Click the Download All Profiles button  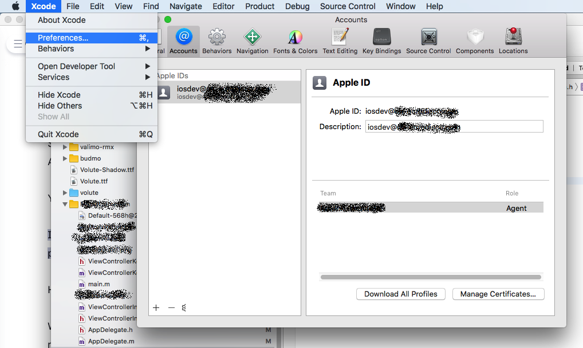[400, 294]
